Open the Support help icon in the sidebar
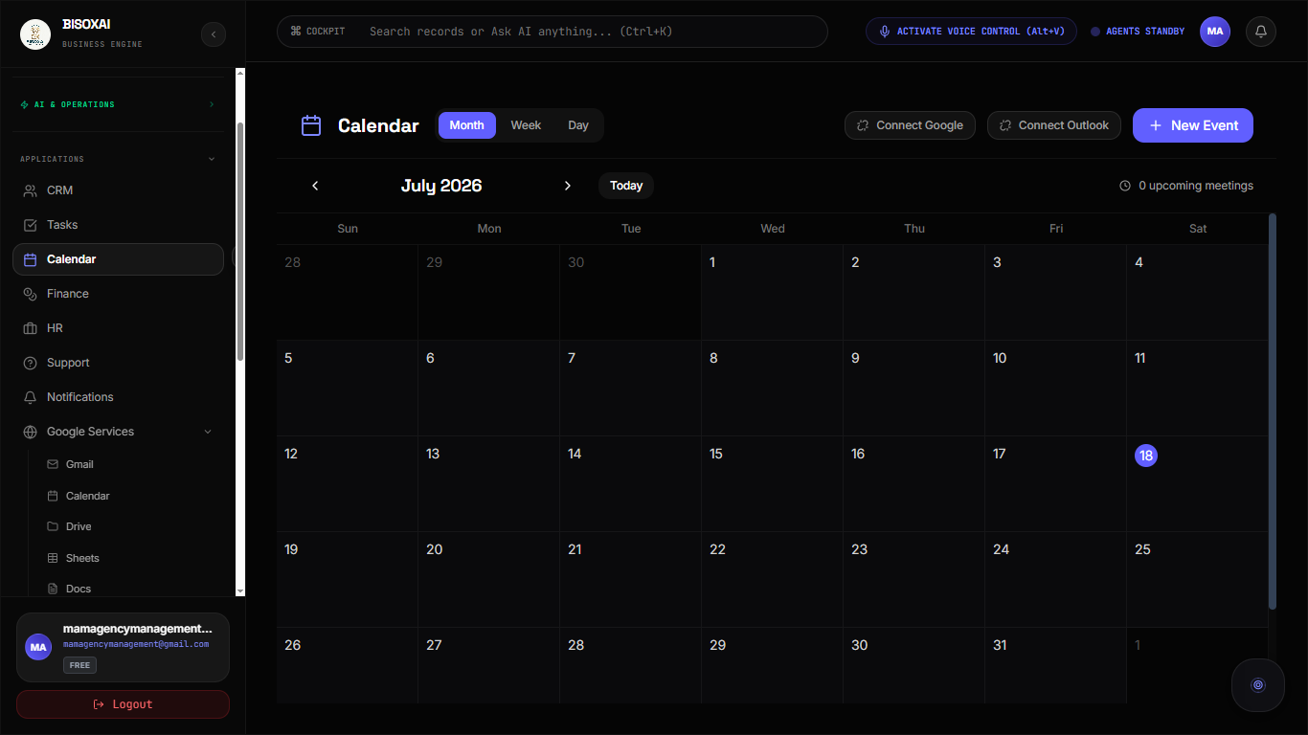The image size is (1308, 735). coord(30,363)
